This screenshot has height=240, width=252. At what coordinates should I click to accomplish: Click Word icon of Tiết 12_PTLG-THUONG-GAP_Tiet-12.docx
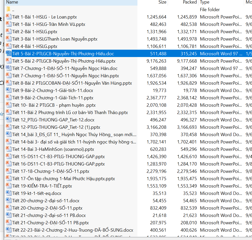(9, 120)
